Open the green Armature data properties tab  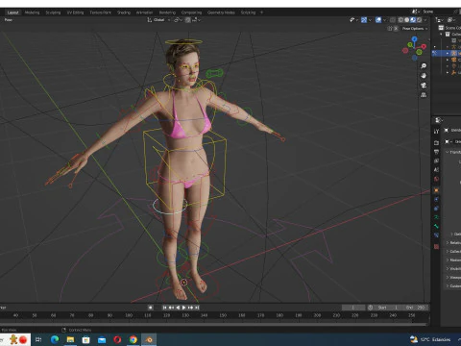click(x=436, y=217)
